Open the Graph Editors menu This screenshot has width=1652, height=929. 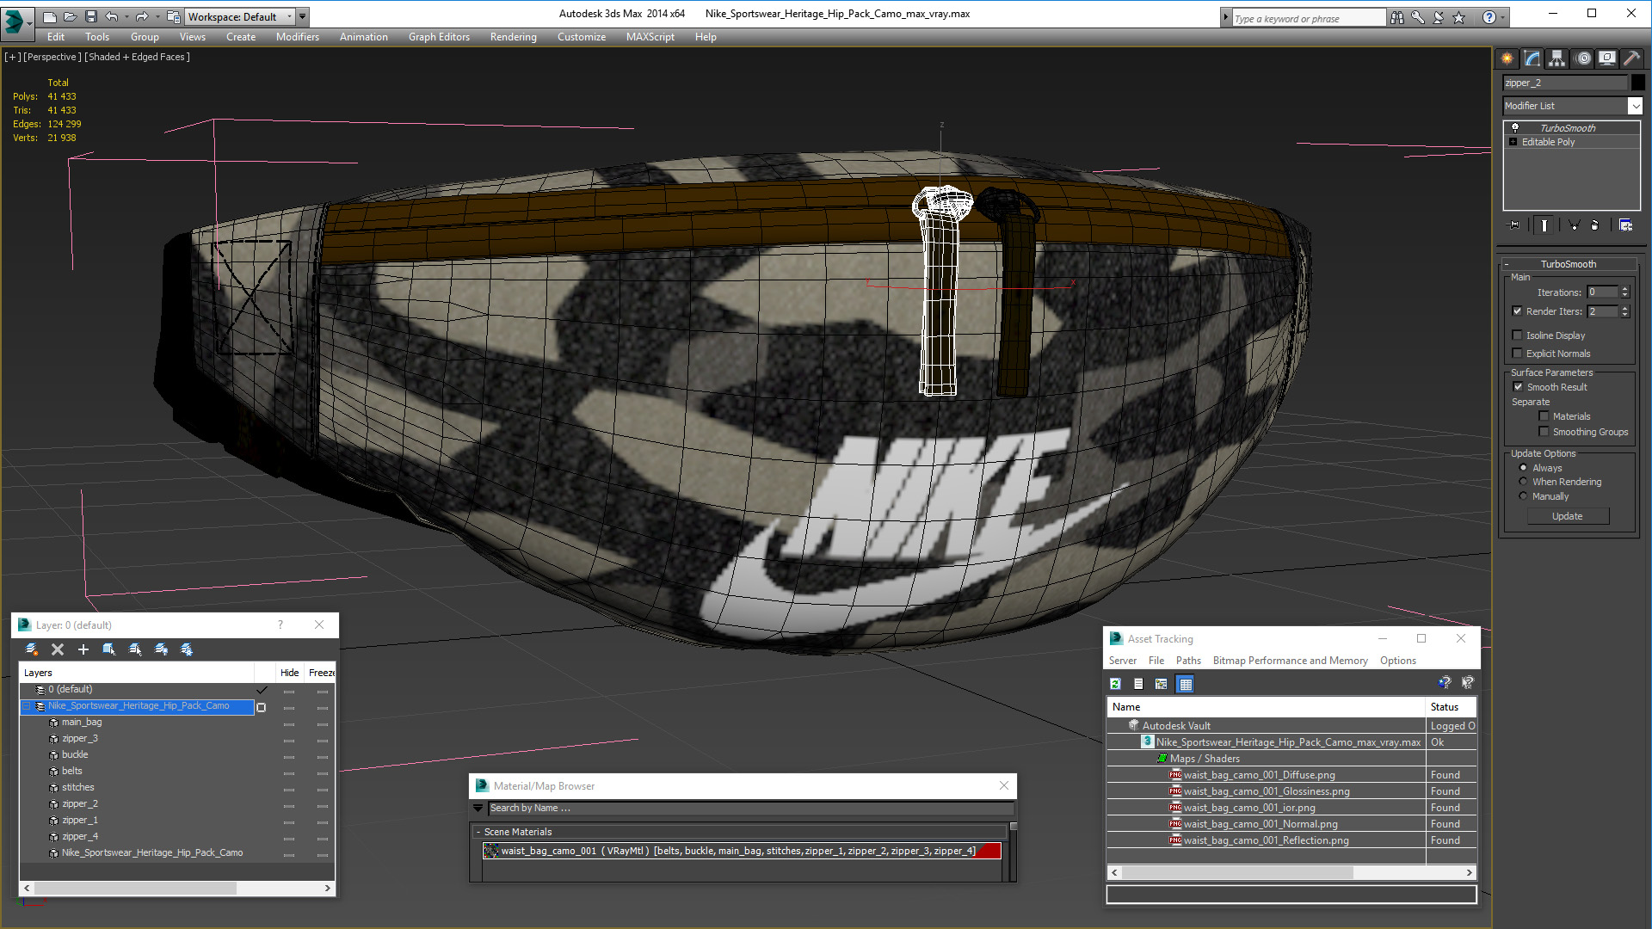[x=439, y=37]
